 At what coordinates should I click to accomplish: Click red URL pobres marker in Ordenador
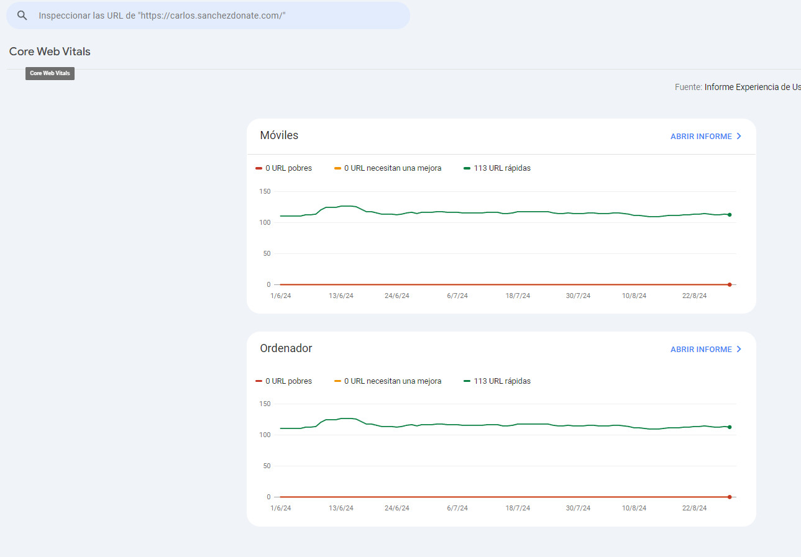point(259,381)
